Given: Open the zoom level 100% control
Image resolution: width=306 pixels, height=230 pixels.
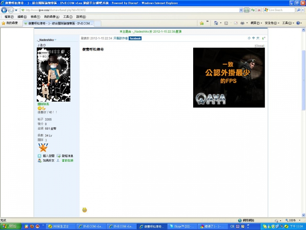Looking at the screenshot, I should [293, 220].
